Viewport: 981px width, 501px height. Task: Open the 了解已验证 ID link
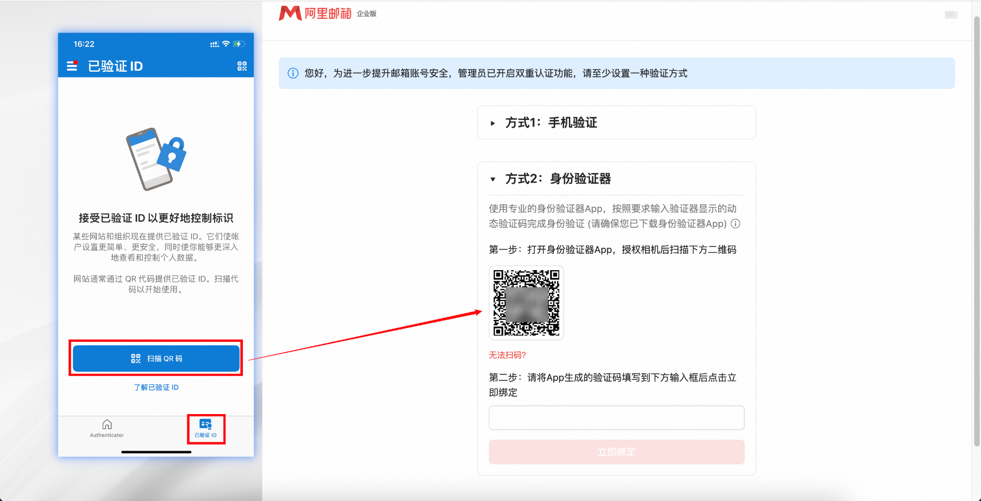tap(155, 387)
